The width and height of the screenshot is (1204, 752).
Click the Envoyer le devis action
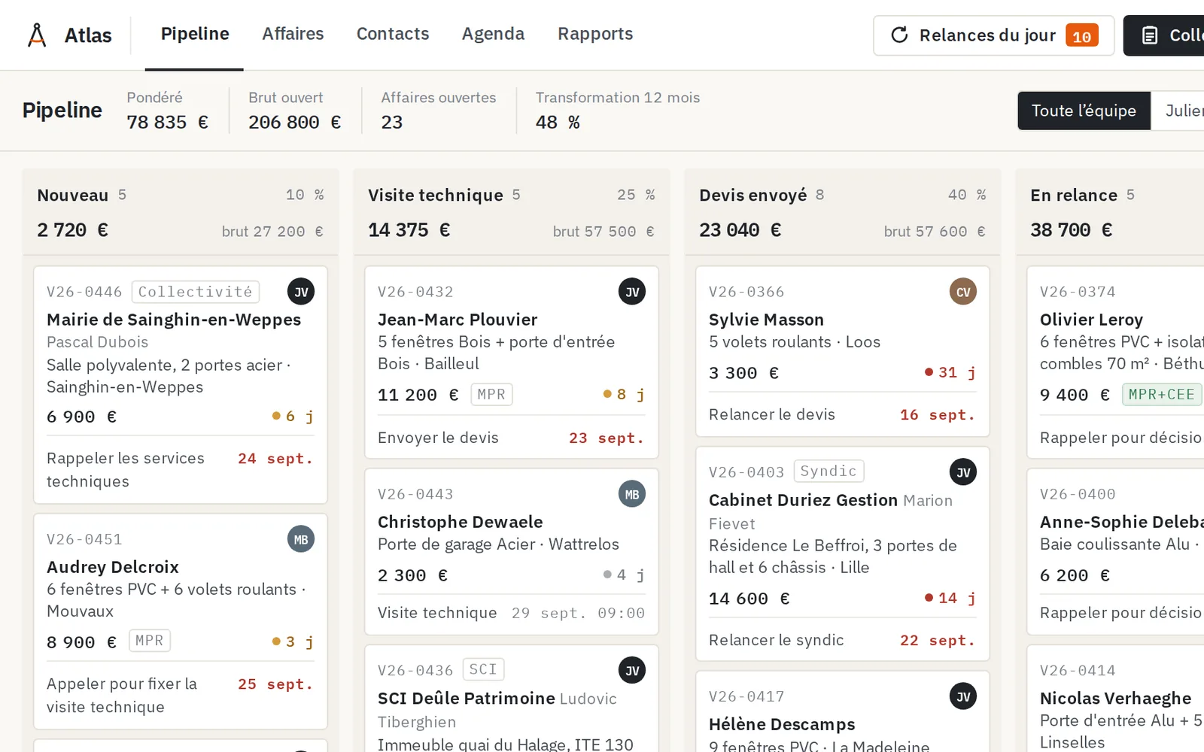point(438,438)
